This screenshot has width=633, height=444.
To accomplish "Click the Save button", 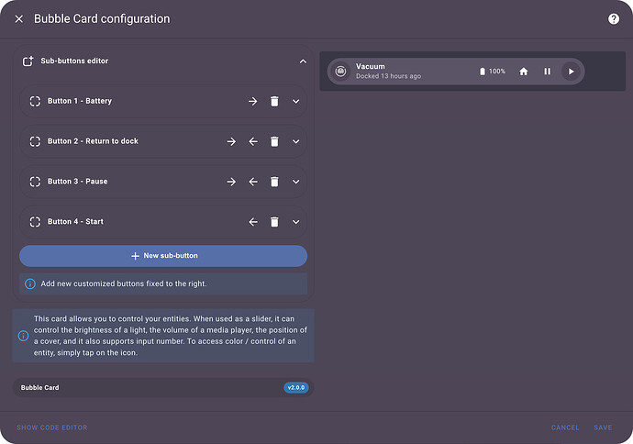I will (603, 427).
